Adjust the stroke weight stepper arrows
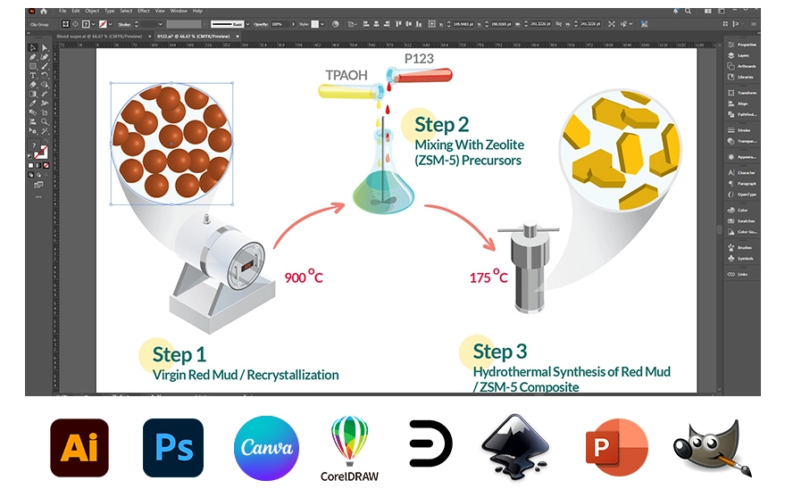Image resolution: width=785 pixels, height=497 pixels. tap(137, 24)
